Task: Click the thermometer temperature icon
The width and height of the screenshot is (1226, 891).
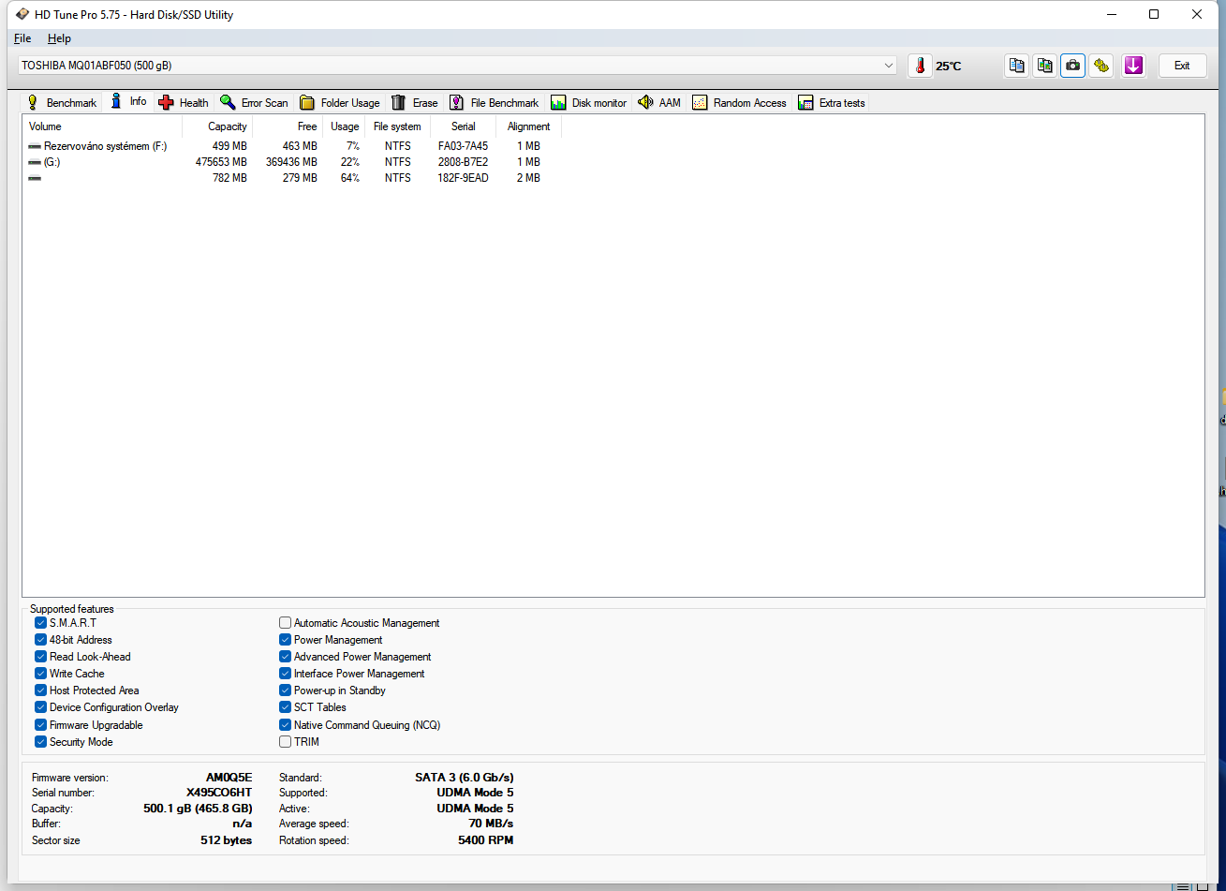Action: coord(920,66)
